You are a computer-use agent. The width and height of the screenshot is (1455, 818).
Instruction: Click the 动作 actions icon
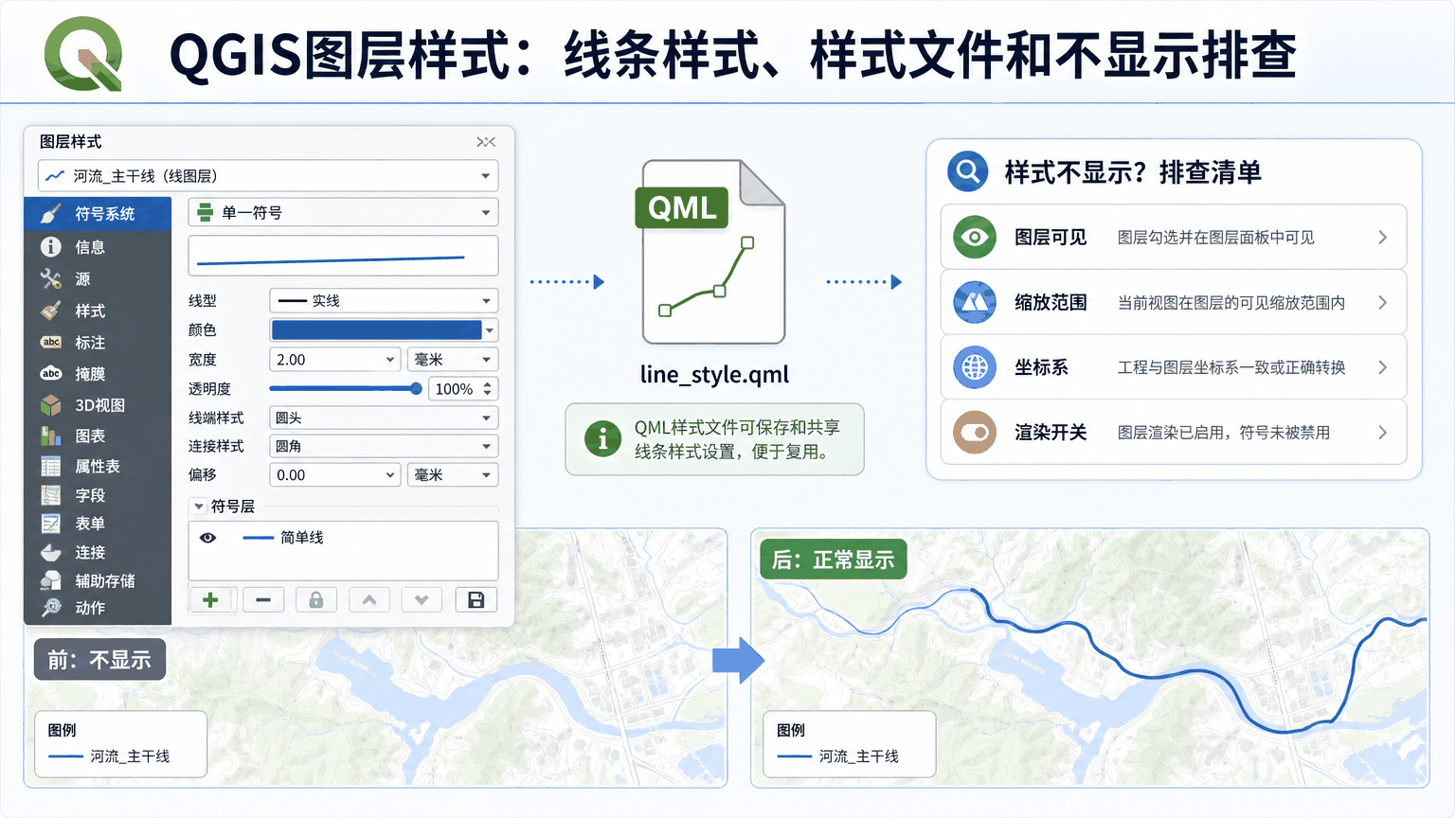pos(51,608)
